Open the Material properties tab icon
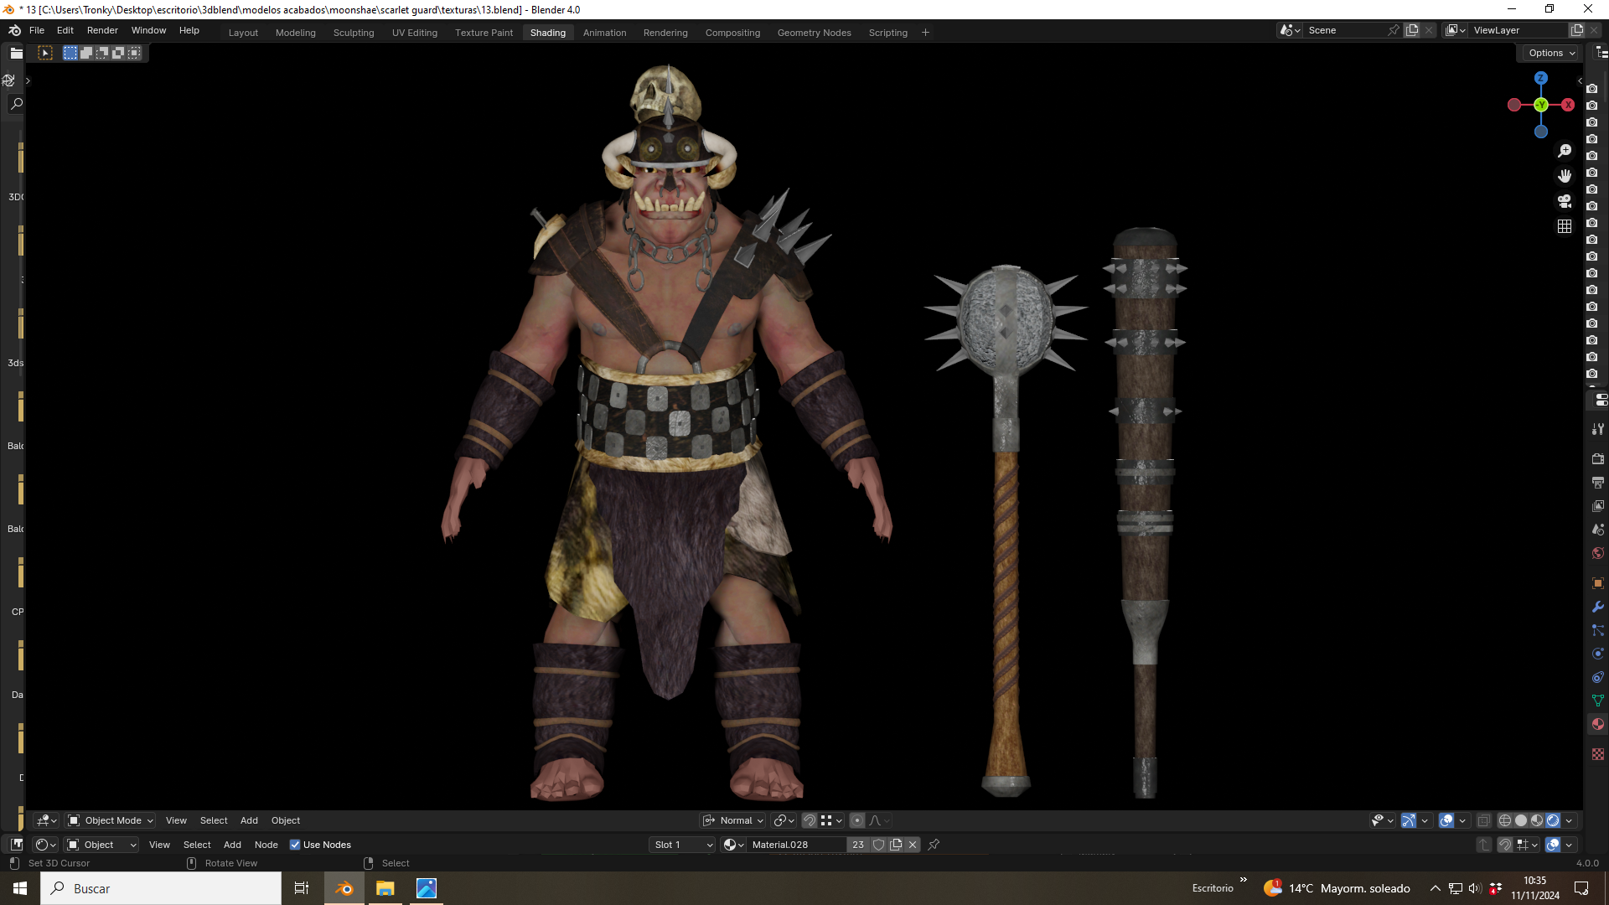This screenshot has width=1609, height=905. click(x=1597, y=724)
